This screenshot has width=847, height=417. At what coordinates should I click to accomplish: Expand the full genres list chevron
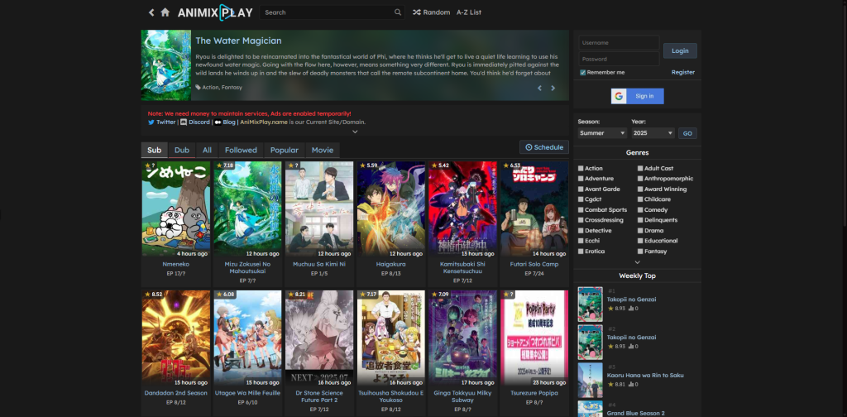coord(638,262)
